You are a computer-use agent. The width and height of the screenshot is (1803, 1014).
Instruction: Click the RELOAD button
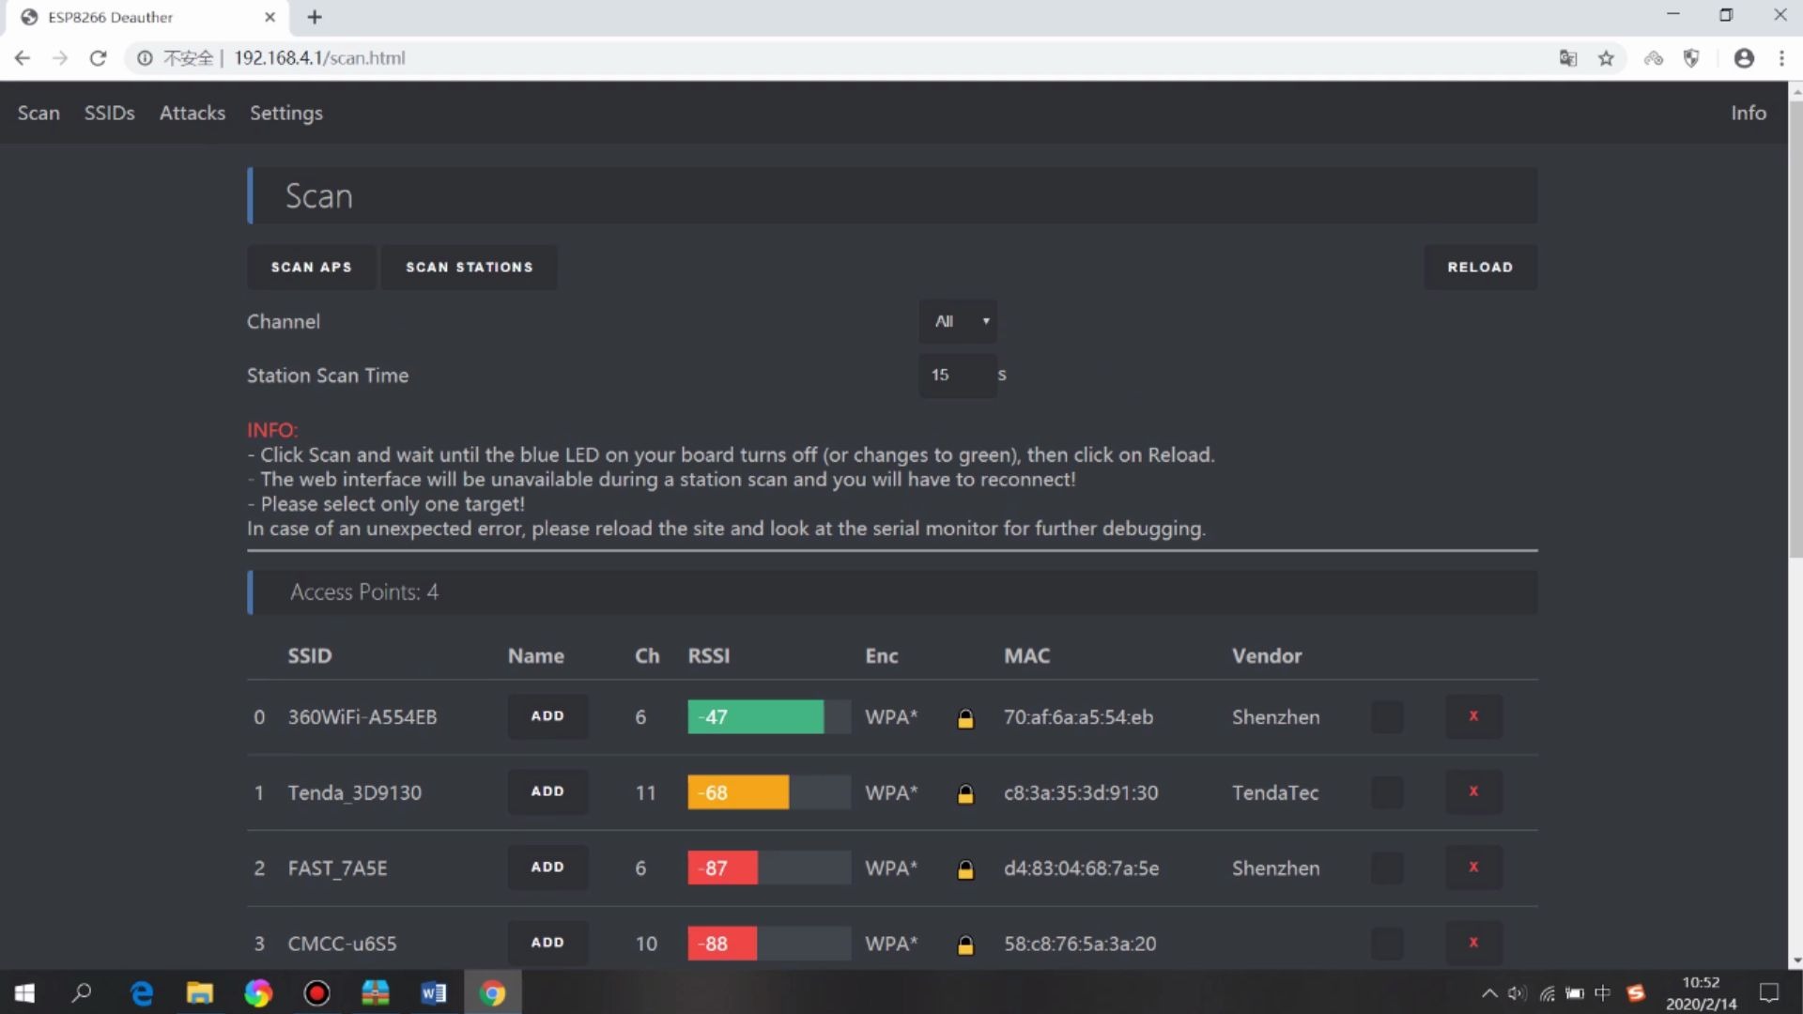(1480, 268)
